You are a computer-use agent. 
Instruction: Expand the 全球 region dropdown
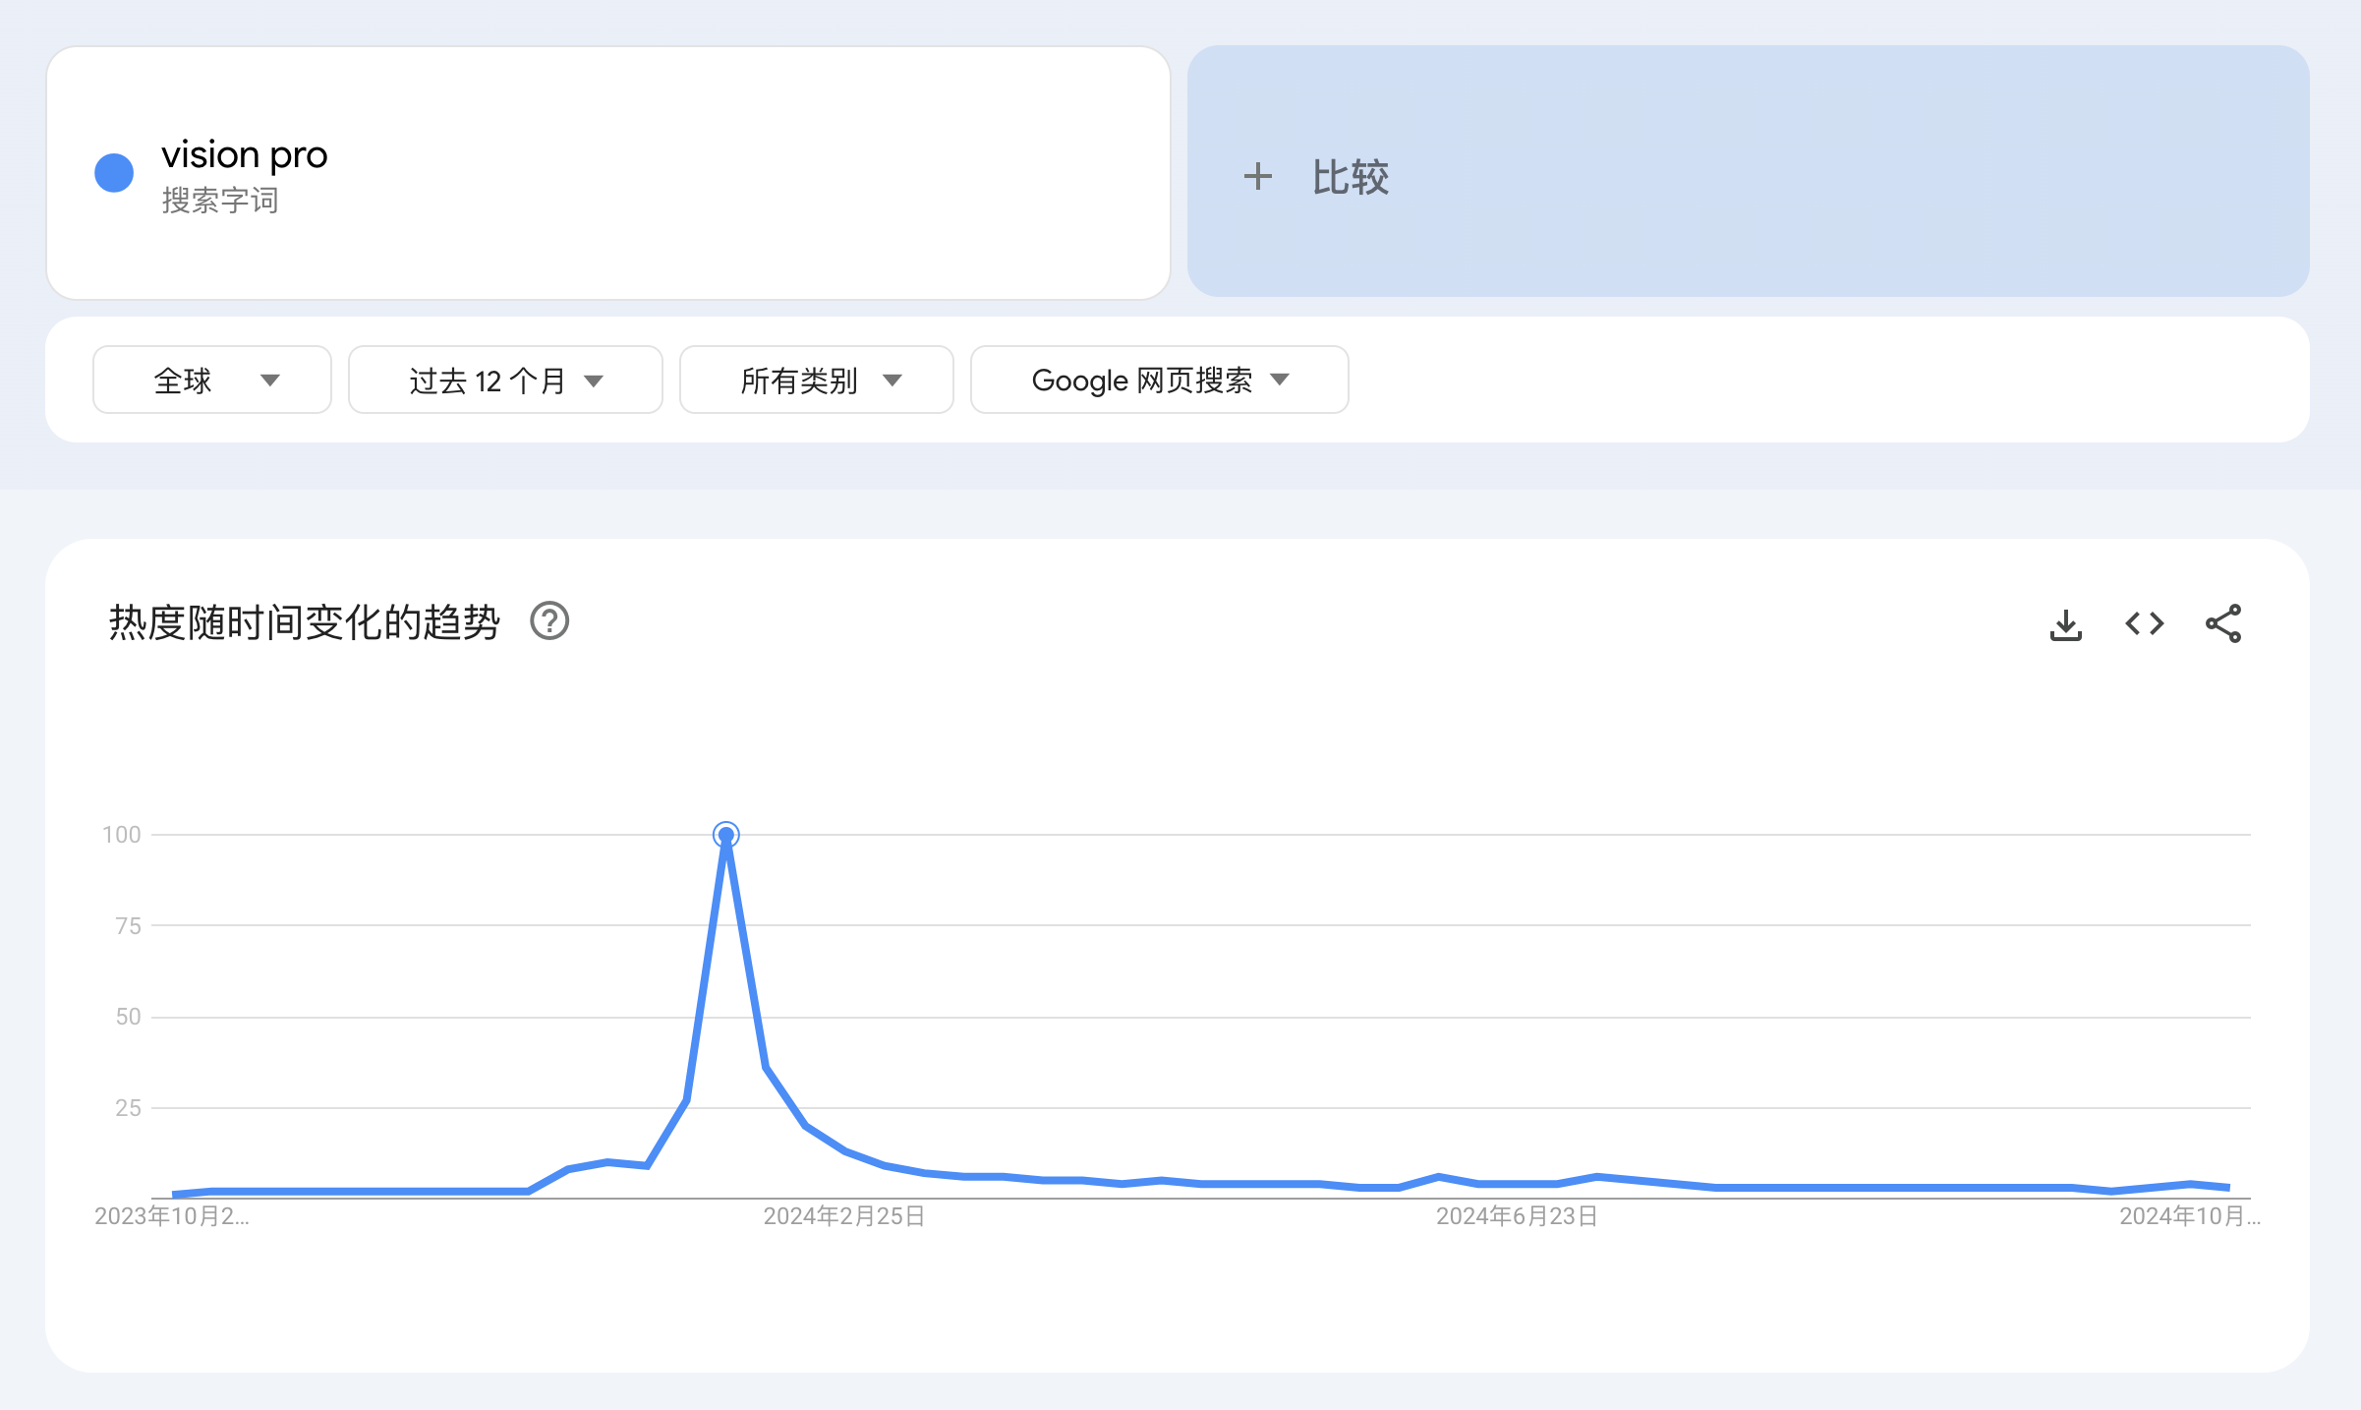tap(211, 380)
